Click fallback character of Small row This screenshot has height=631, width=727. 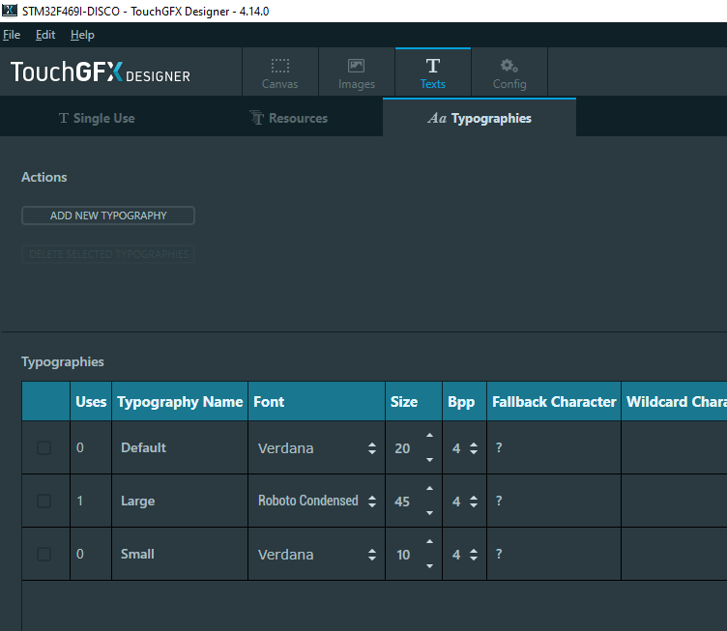click(499, 554)
